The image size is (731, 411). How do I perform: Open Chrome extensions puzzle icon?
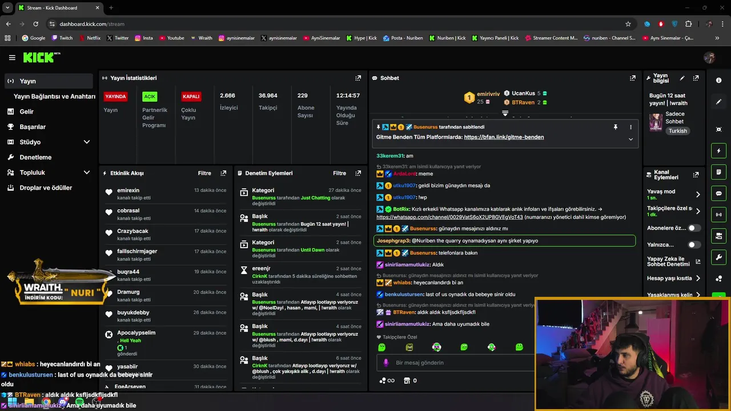pyautogui.click(x=688, y=24)
